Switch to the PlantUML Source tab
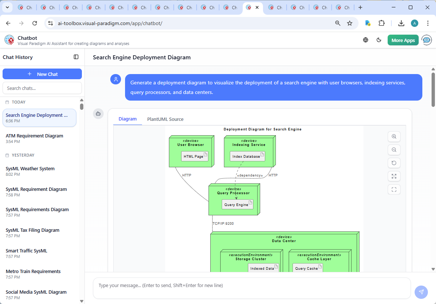Viewport: 436px width, 304px height. tap(165, 119)
